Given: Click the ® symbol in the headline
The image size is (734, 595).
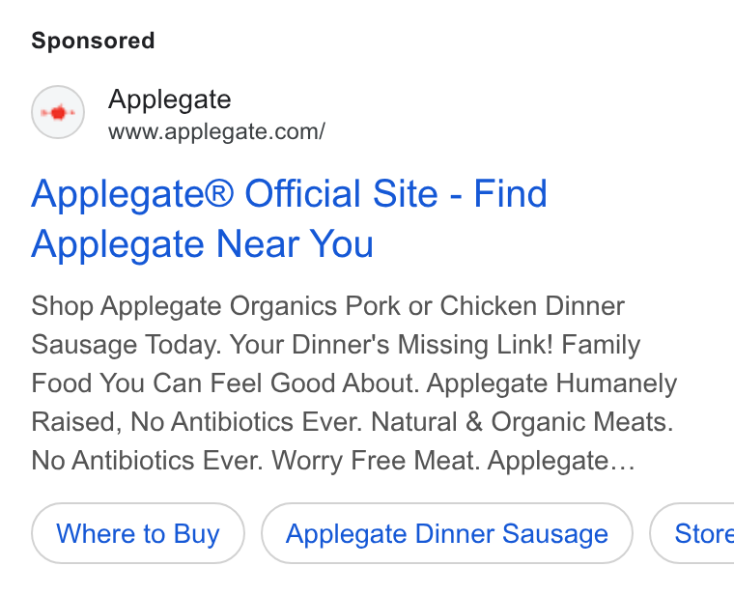Looking at the screenshot, I should (x=218, y=191).
